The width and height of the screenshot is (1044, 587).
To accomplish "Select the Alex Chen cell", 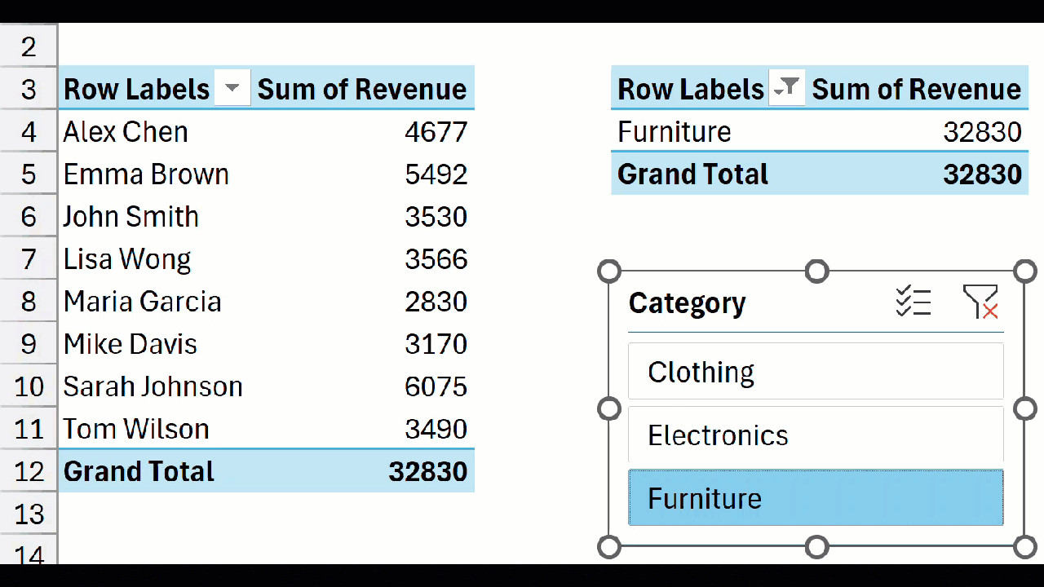I will pyautogui.click(x=125, y=131).
